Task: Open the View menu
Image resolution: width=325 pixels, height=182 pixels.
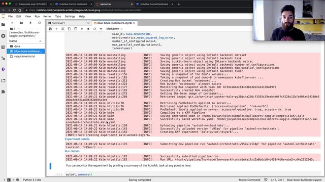Action: [x=28, y=16]
